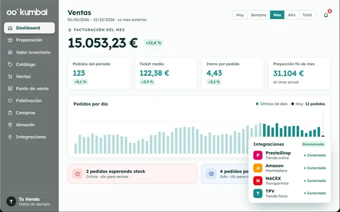This screenshot has height=212, width=340.
Task: Open the Dashboard menu item
Action: [x=29, y=28]
